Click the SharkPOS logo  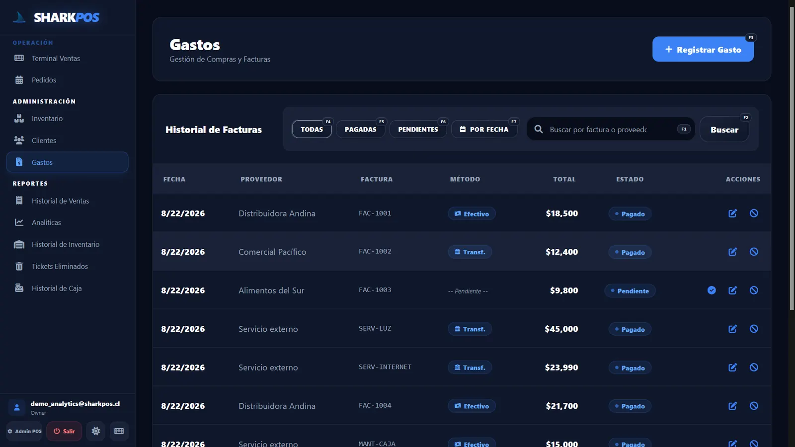56,17
